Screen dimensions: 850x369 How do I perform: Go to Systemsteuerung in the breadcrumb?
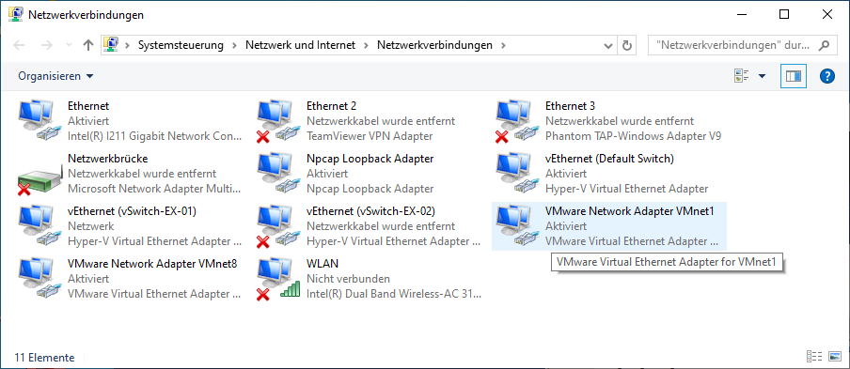(x=181, y=45)
